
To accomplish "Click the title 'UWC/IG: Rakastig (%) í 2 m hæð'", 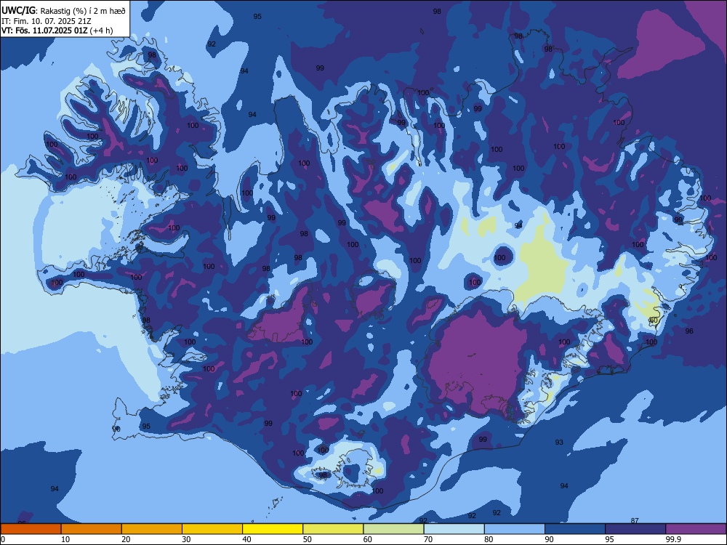I will pyautogui.click(x=63, y=10).
